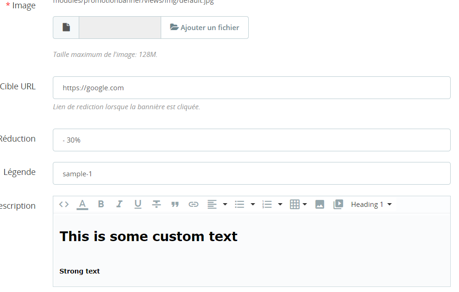Click the 'Taille maximum de l'image: 128M.' hint
459x292 pixels.
pyautogui.click(x=105, y=55)
